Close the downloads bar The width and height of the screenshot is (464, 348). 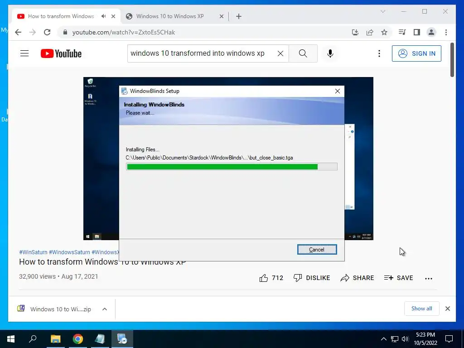pyautogui.click(x=447, y=309)
